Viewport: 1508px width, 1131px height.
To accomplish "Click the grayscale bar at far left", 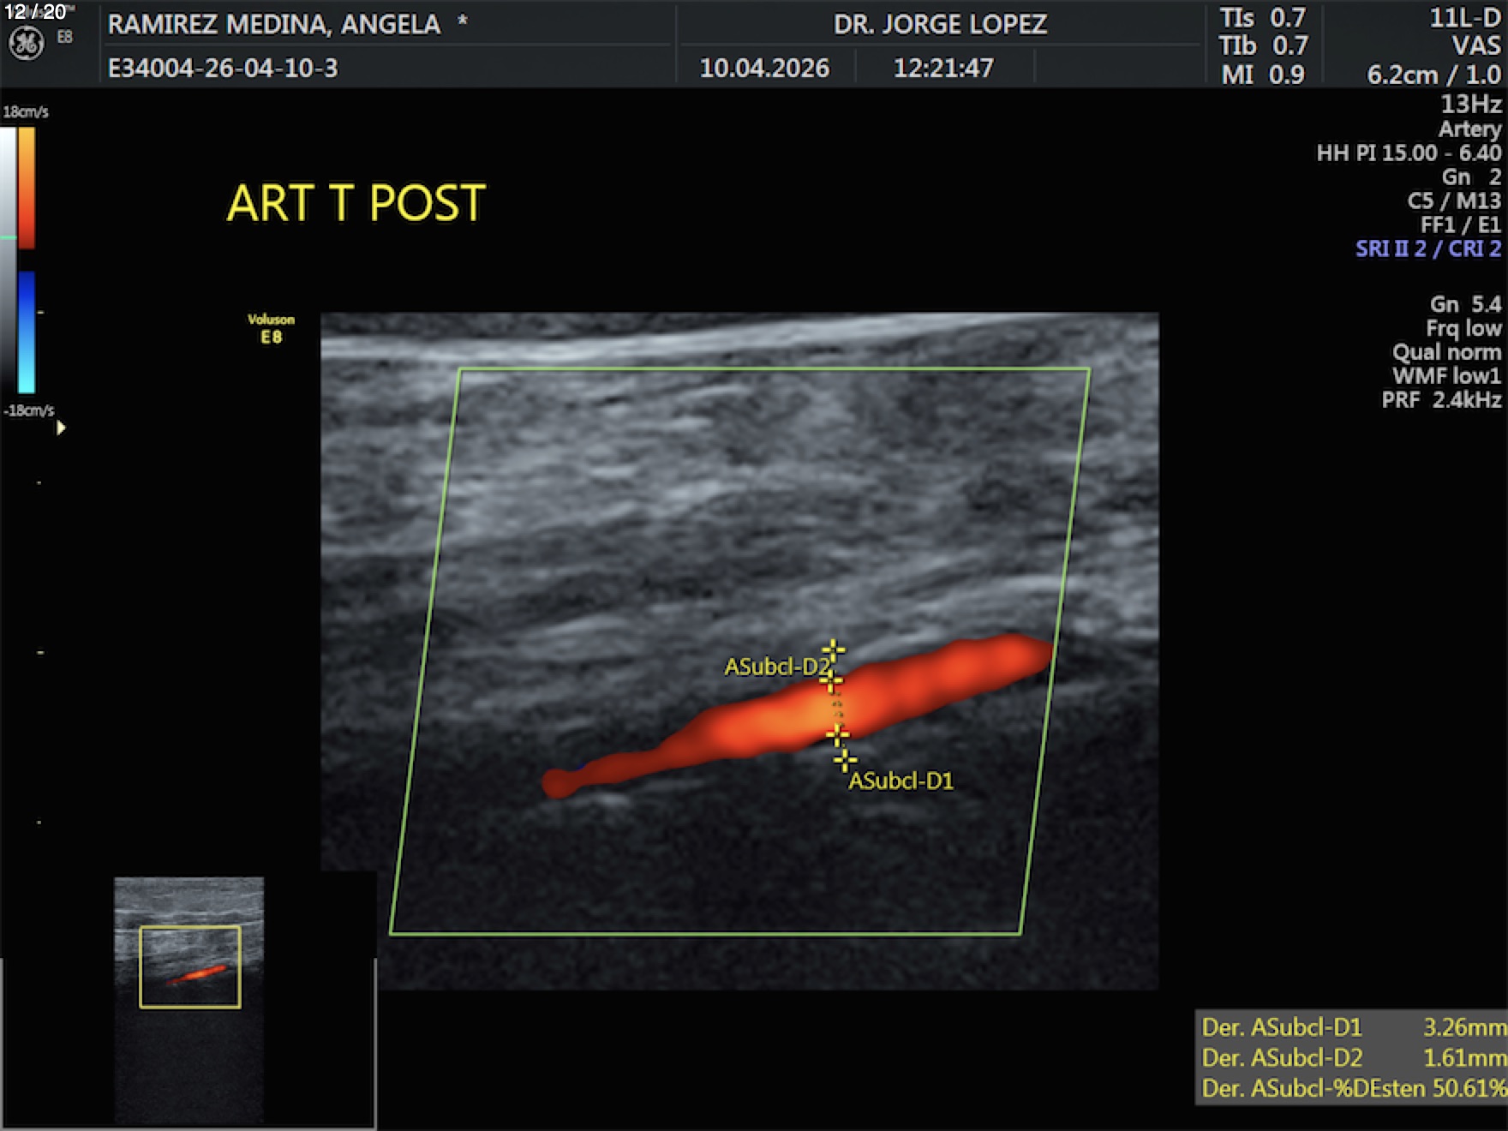I will (x=8, y=257).
